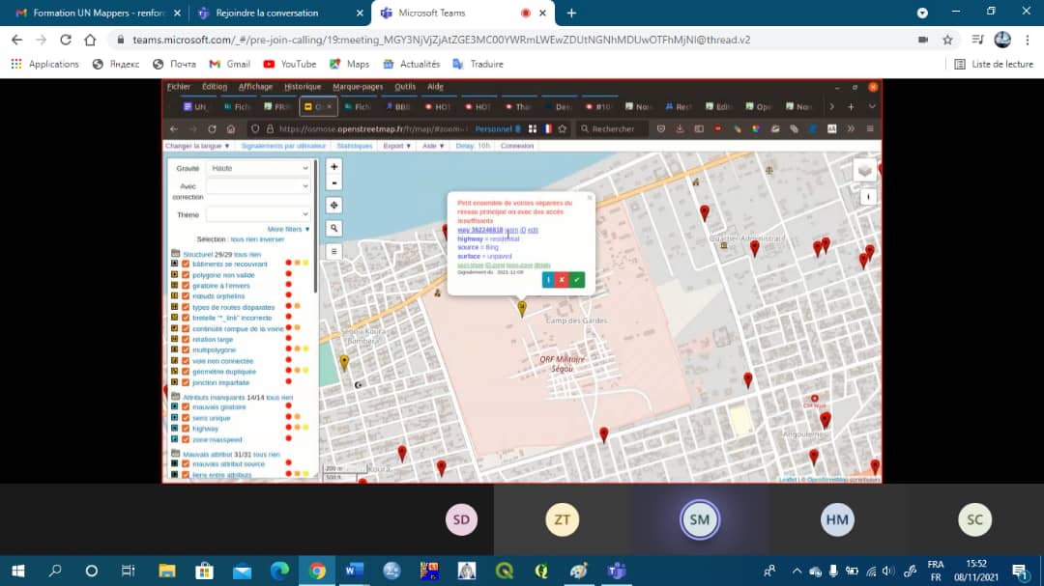This screenshot has height=586, width=1044.
Task: Click "inverser" in the Sélection row
Action: [x=272, y=239]
